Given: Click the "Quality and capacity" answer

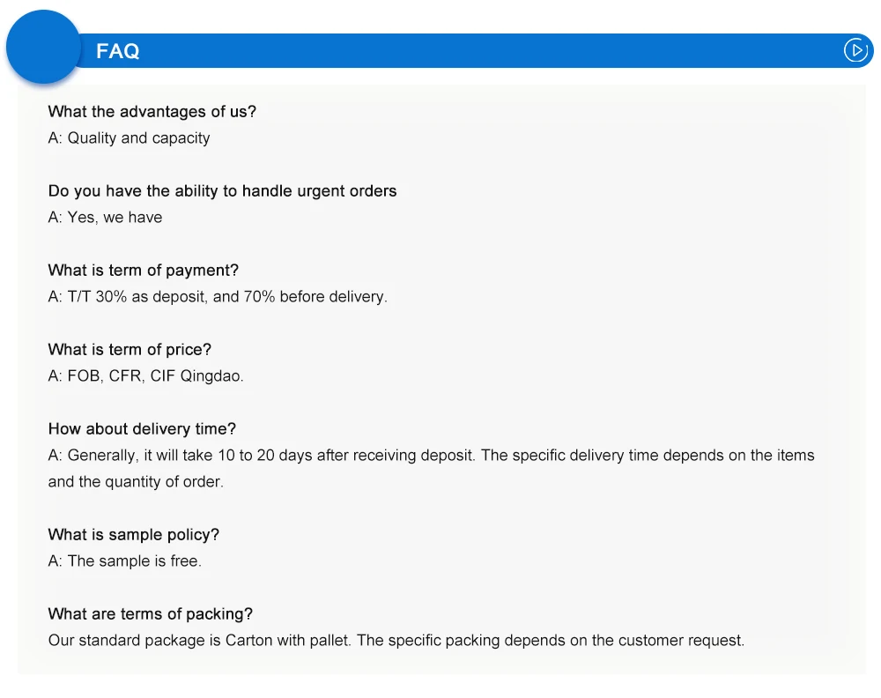Looking at the screenshot, I should [x=129, y=138].
